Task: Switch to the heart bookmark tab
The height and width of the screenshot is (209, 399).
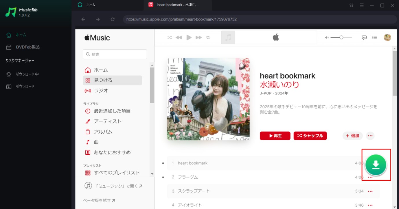Action: coord(178,5)
